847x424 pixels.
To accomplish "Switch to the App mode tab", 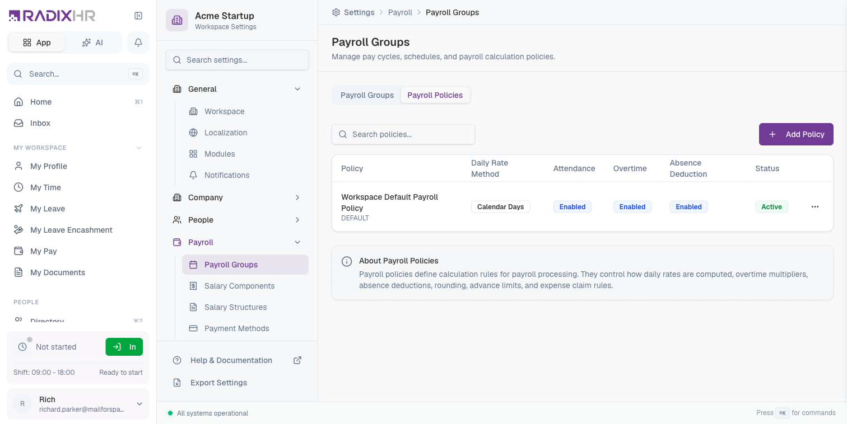I will click(36, 43).
